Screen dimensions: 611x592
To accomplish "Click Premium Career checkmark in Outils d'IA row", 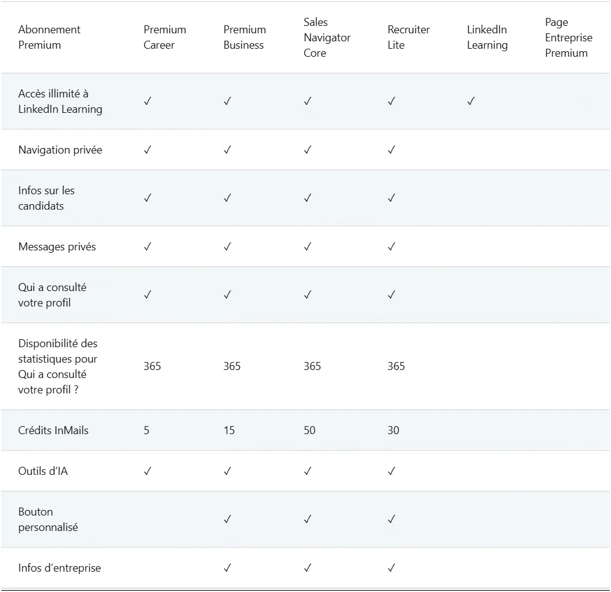I will 147,471.
